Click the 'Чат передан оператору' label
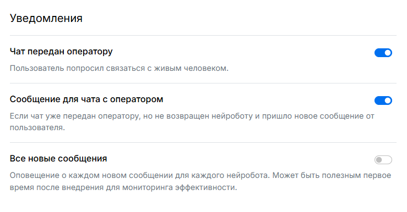407x212 pixels. (x=61, y=52)
